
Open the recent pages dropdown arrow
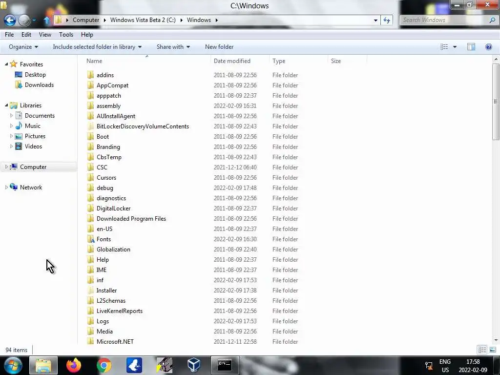pyautogui.click(x=34, y=21)
